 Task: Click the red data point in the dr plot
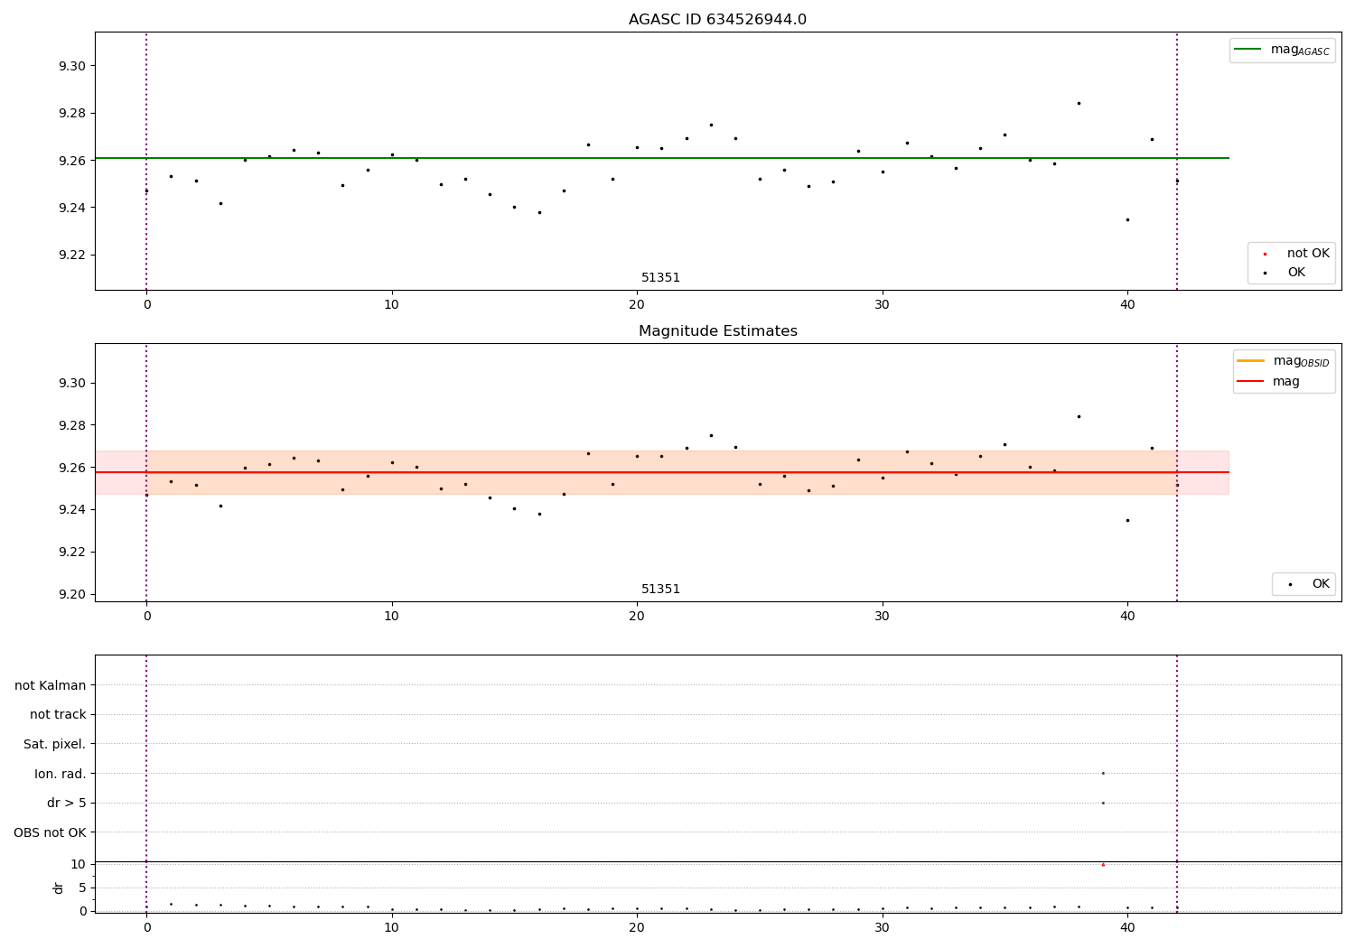tap(1103, 865)
